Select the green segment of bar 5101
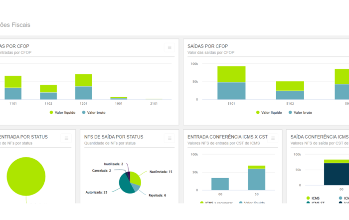349x220 pixels. (231, 74)
